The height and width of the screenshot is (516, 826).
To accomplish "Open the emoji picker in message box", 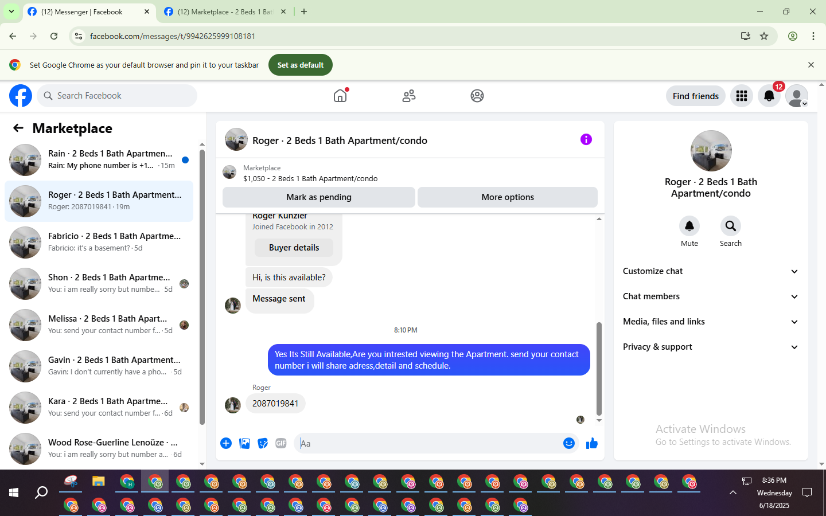I will coord(569,443).
